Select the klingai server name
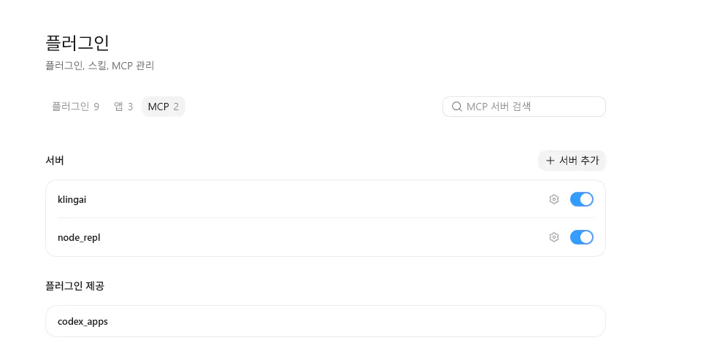Screen dimensions: 722x362 72,200
